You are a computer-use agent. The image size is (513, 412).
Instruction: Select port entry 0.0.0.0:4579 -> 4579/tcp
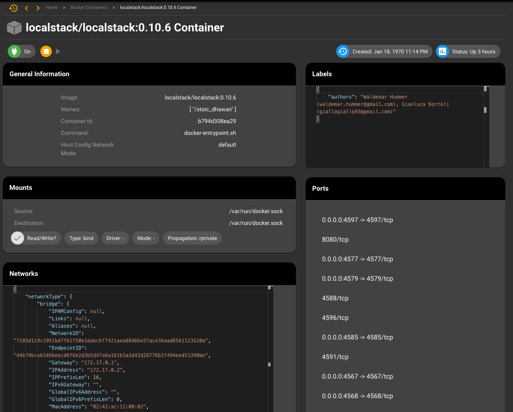point(358,279)
